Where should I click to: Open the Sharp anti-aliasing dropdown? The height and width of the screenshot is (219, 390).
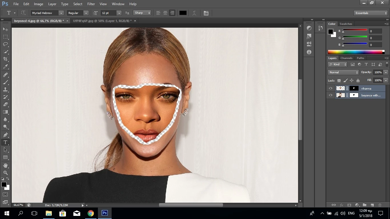coord(142,13)
